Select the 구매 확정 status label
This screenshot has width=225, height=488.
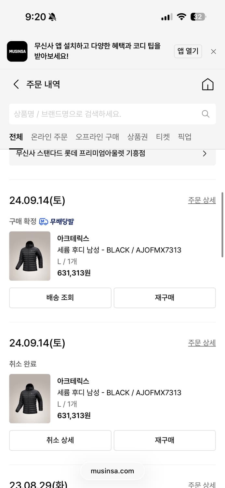(x=20, y=222)
